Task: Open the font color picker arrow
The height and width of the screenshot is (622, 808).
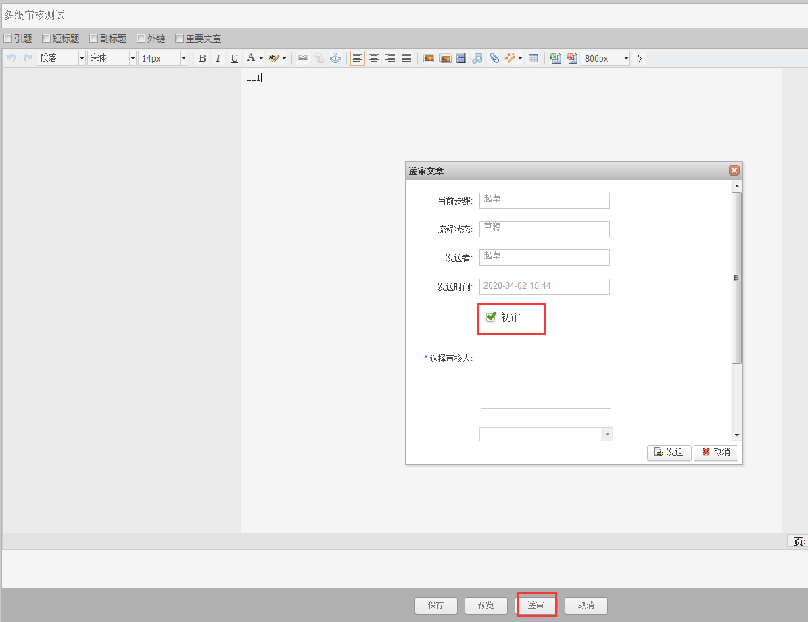Action: [261, 59]
